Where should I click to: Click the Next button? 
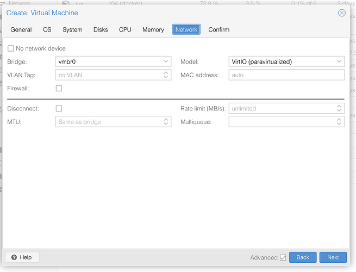[x=333, y=257]
